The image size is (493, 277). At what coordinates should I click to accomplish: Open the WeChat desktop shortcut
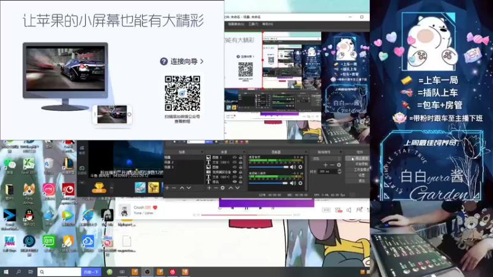[x=9, y=164]
